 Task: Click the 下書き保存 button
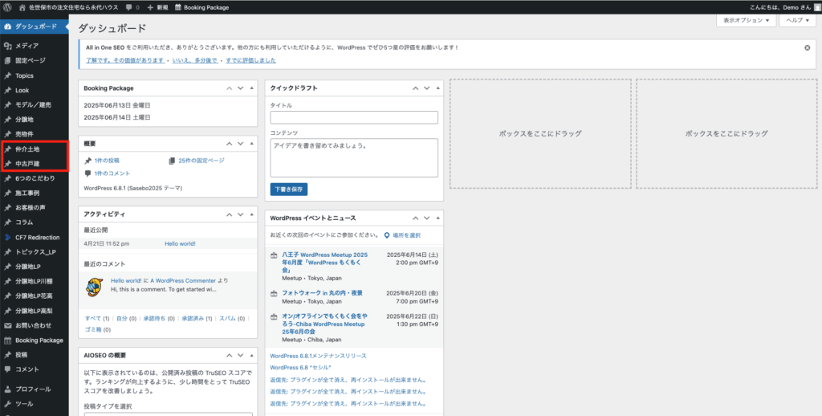click(289, 190)
